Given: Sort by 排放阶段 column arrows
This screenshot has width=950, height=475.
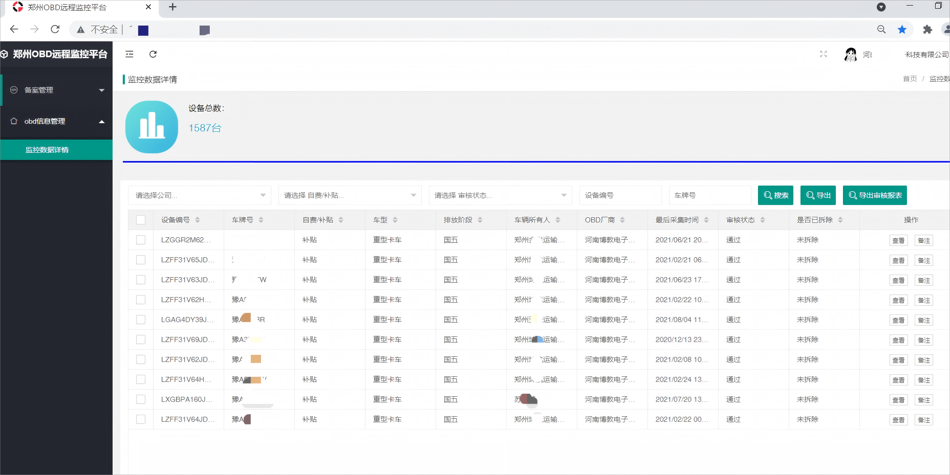Looking at the screenshot, I should [480, 220].
